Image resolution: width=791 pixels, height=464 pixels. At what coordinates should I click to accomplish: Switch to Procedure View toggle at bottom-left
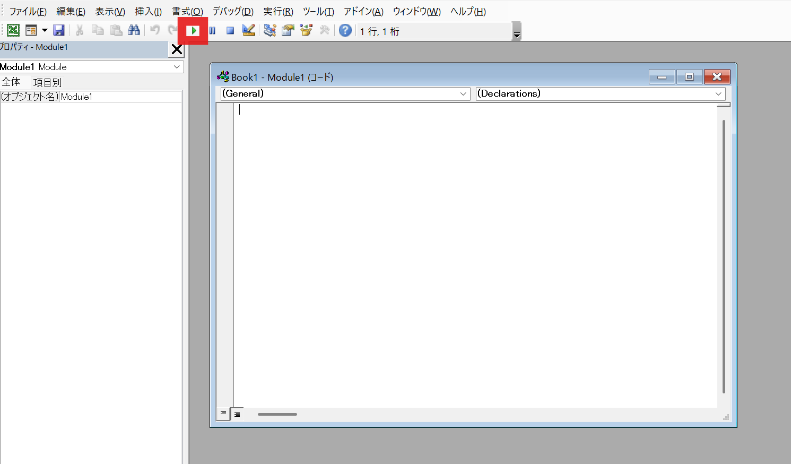pyautogui.click(x=223, y=414)
